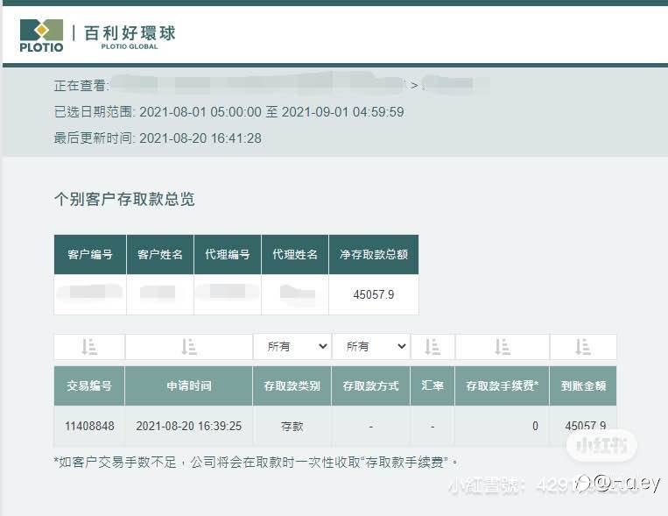This screenshot has height=516, width=668.
Task: Click the 已选日期范围 date range text
Action: [229, 112]
